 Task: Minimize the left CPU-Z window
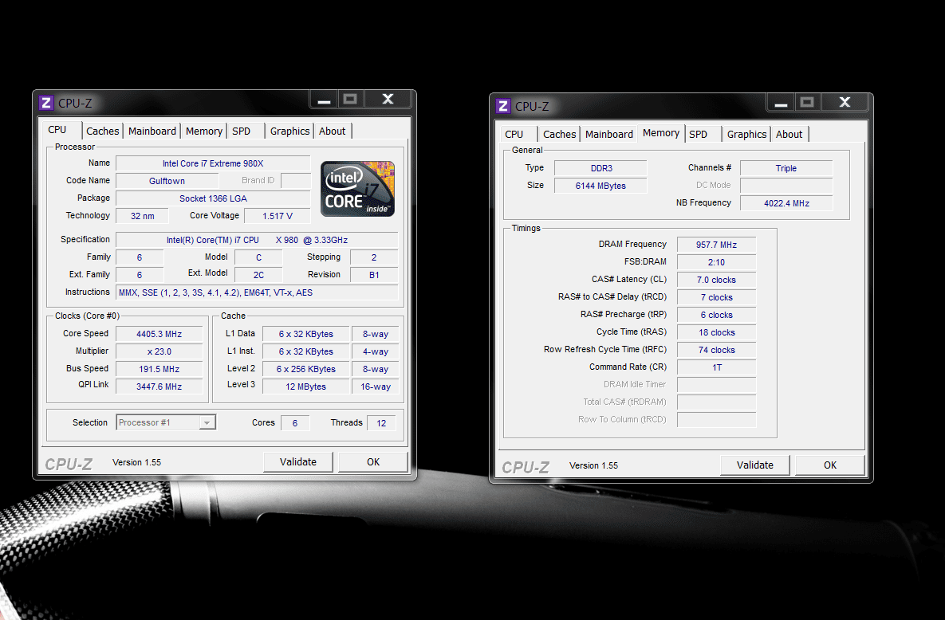tap(325, 100)
